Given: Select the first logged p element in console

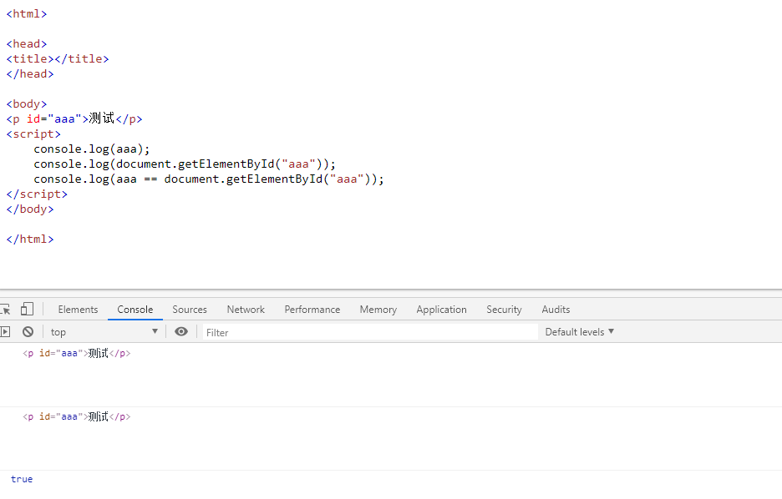Looking at the screenshot, I should 76,353.
